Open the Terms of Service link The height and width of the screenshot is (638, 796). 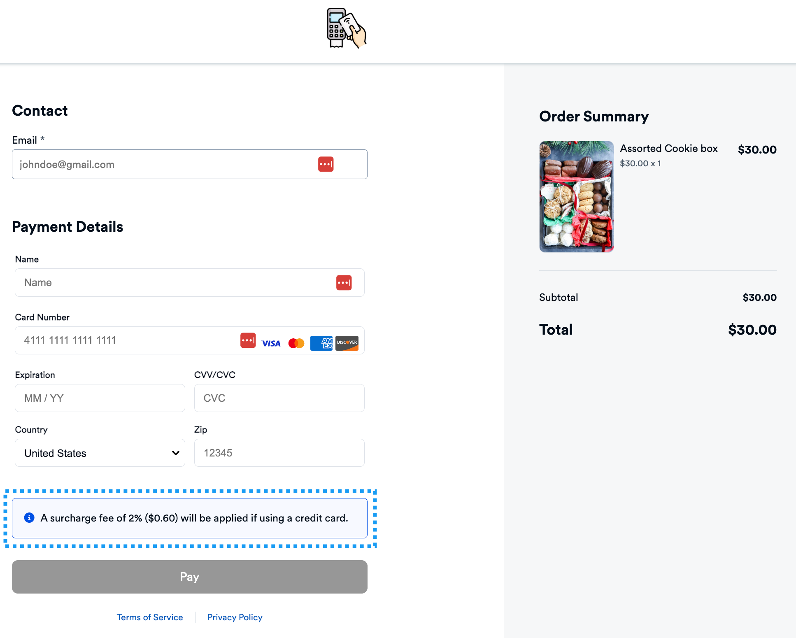(150, 617)
